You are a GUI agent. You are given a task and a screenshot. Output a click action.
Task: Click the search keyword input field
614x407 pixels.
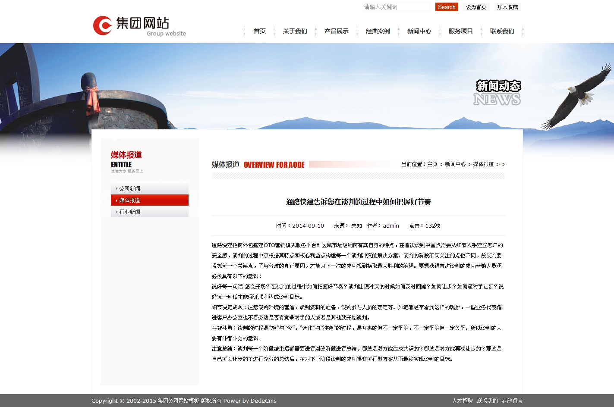pyautogui.click(x=396, y=7)
